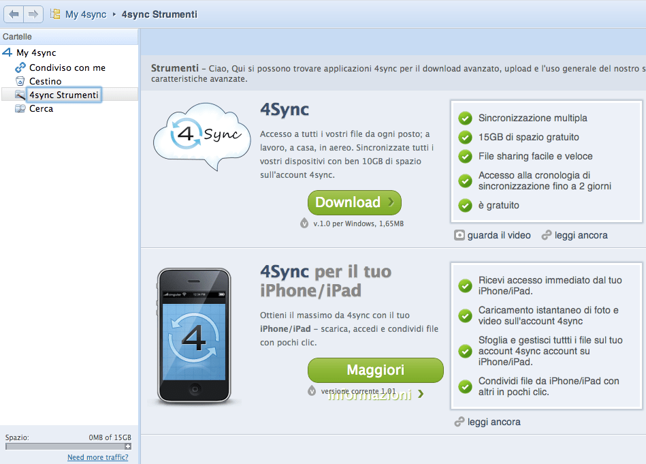646x464 pixels.
Task: Click checkmark icon for File sharing facile e veloce
Action: coord(465,156)
